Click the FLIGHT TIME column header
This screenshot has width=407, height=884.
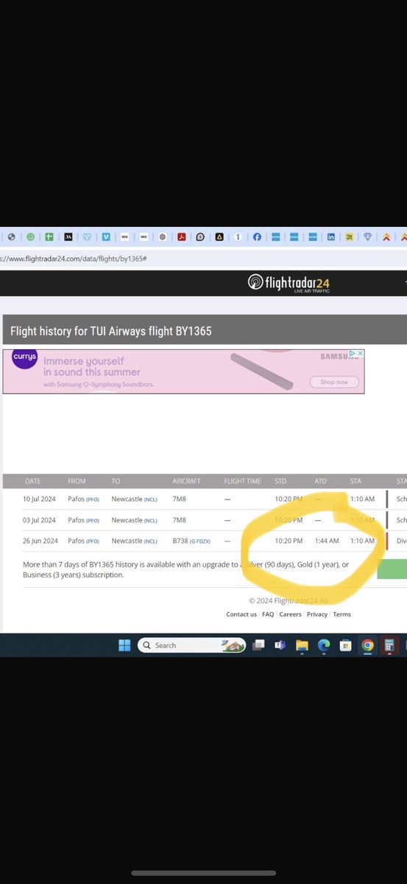(242, 481)
